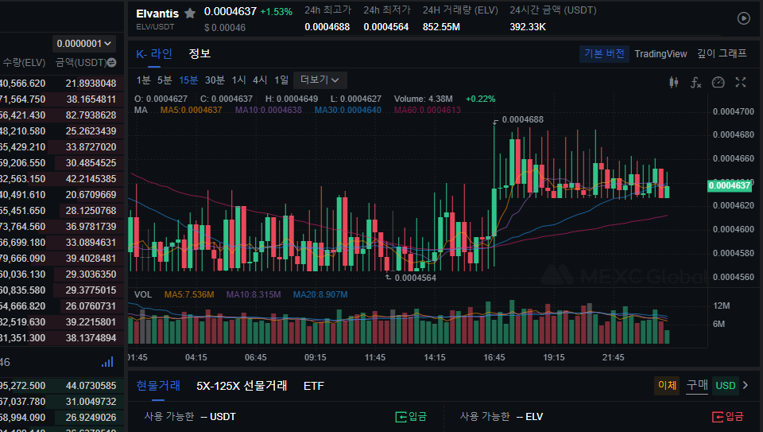Switch to the 정보 tab
The image size is (763, 432).
tap(199, 53)
